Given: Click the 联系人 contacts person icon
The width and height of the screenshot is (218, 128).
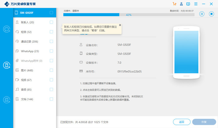Looking at the screenshot, I should coord(17,22).
